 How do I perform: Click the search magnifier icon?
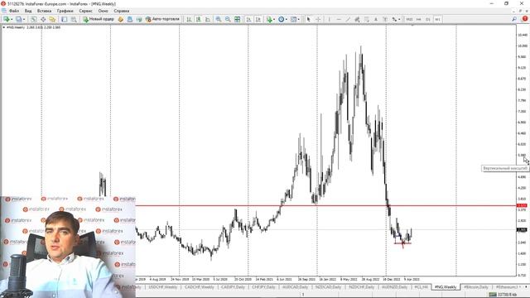pos(514,19)
